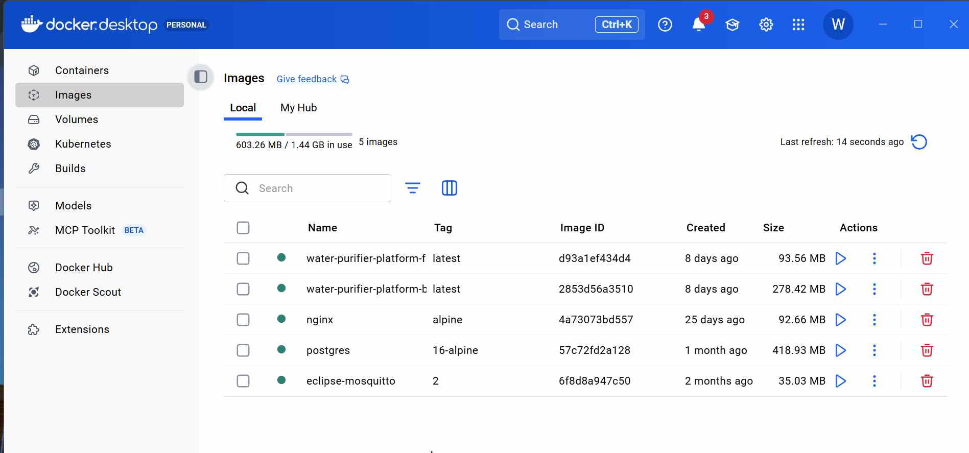Open Volumes in the sidebar

100,120
